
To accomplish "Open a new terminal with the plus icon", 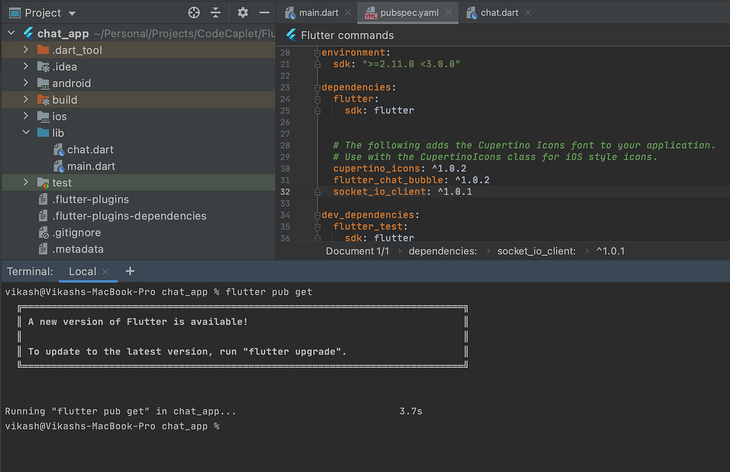I will 129,271.
